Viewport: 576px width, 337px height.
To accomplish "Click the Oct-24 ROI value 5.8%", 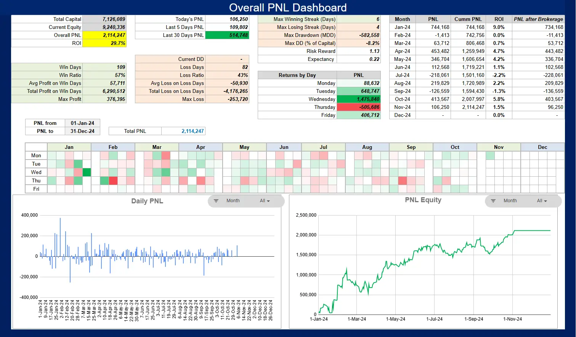I will coord(499,99).
